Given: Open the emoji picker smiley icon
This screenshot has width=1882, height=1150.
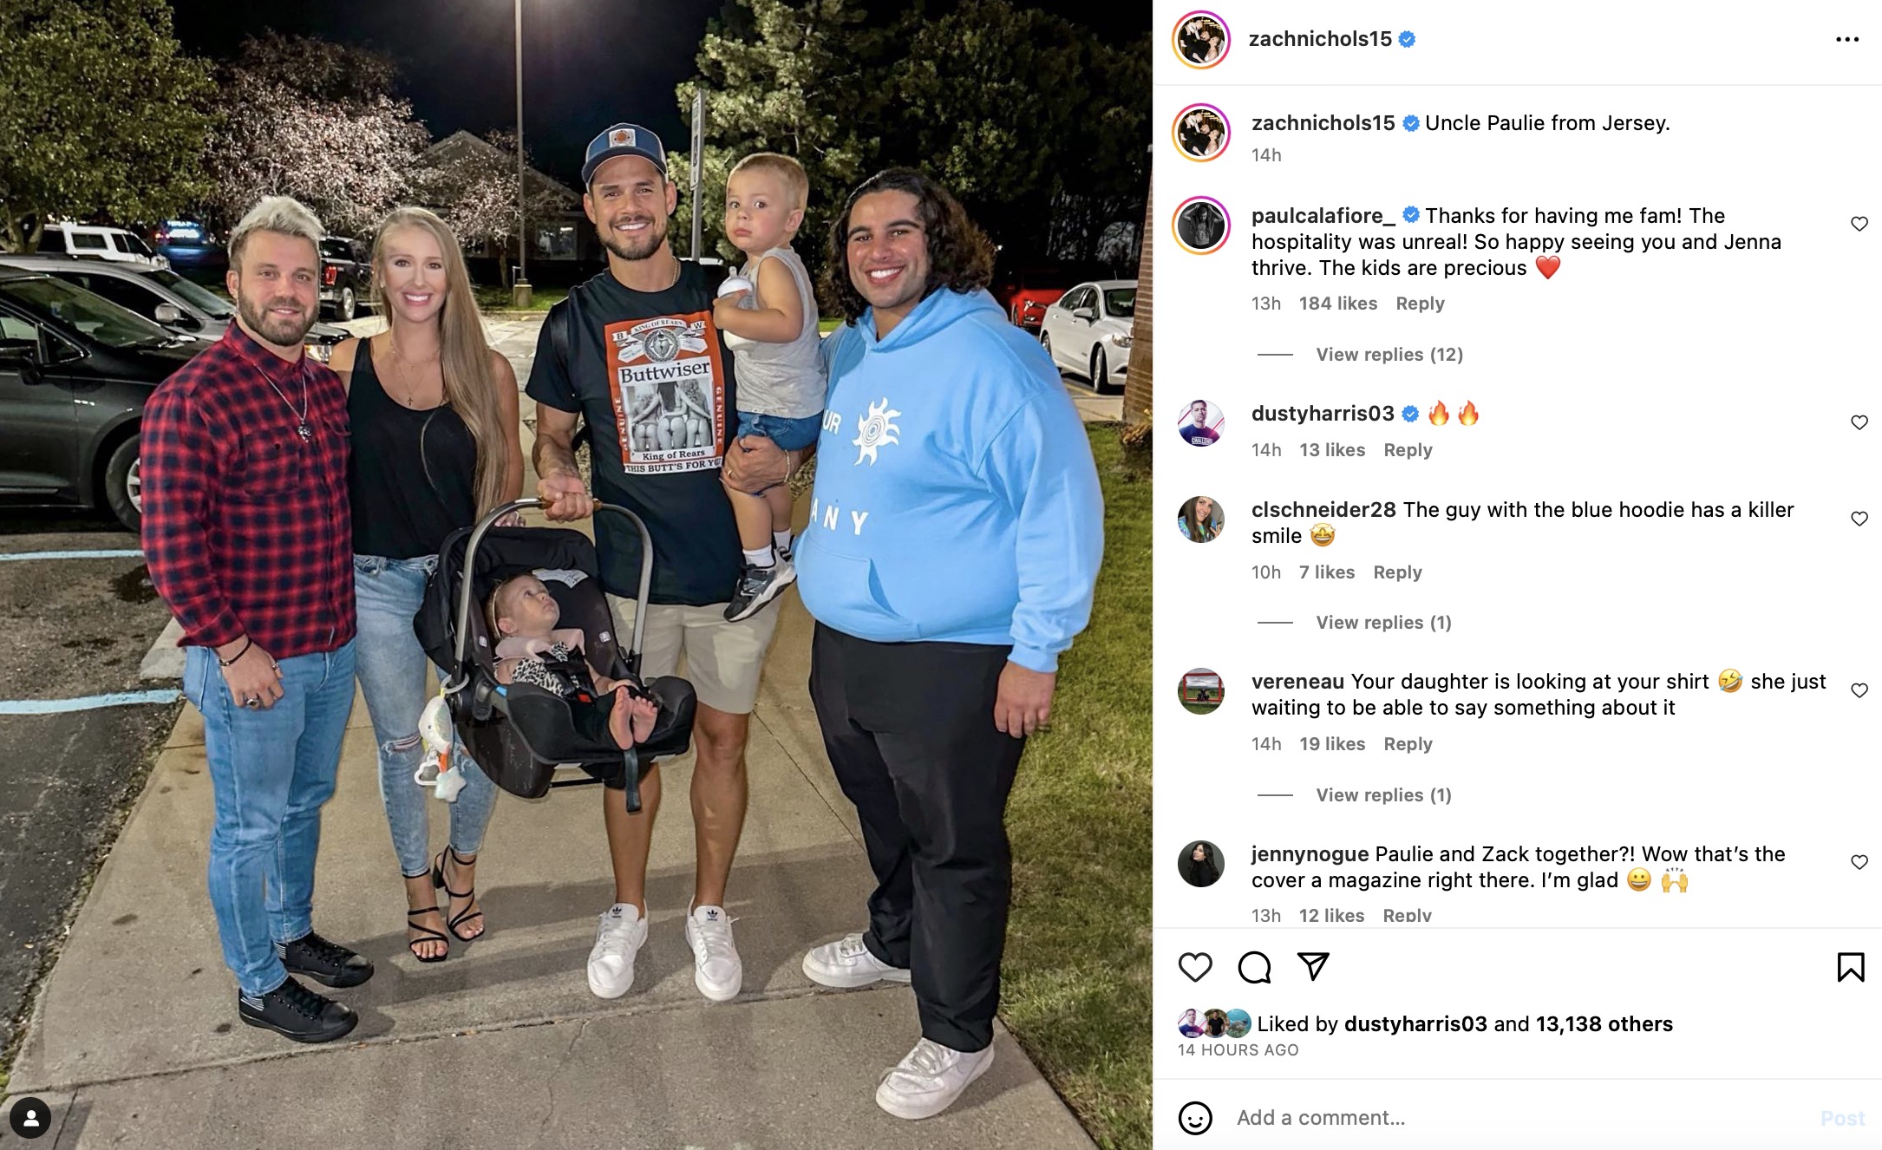Looking at the screenshot, I should pos(1195,1118).
